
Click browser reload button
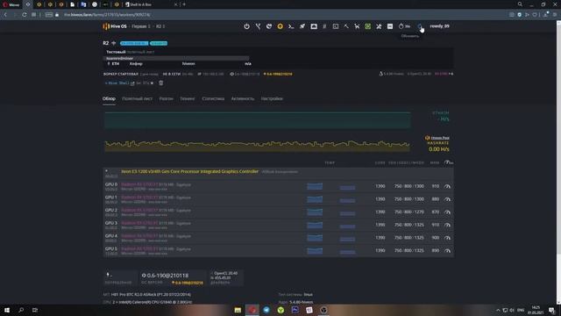(24, 15)
